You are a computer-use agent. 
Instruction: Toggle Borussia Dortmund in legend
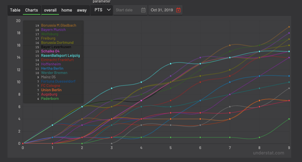click(x=57, y=43)
